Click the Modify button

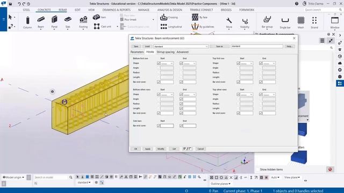(161, 149)
